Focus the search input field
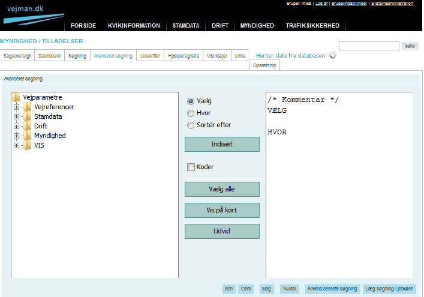424x297 pixels. pos(369,46)
